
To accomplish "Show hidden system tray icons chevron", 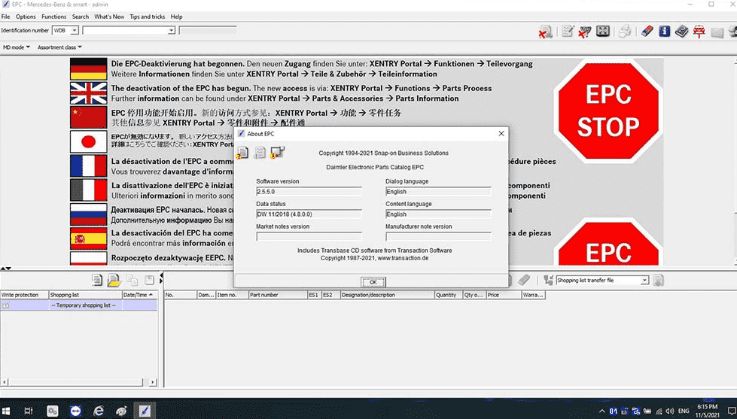I will [602, 411].
